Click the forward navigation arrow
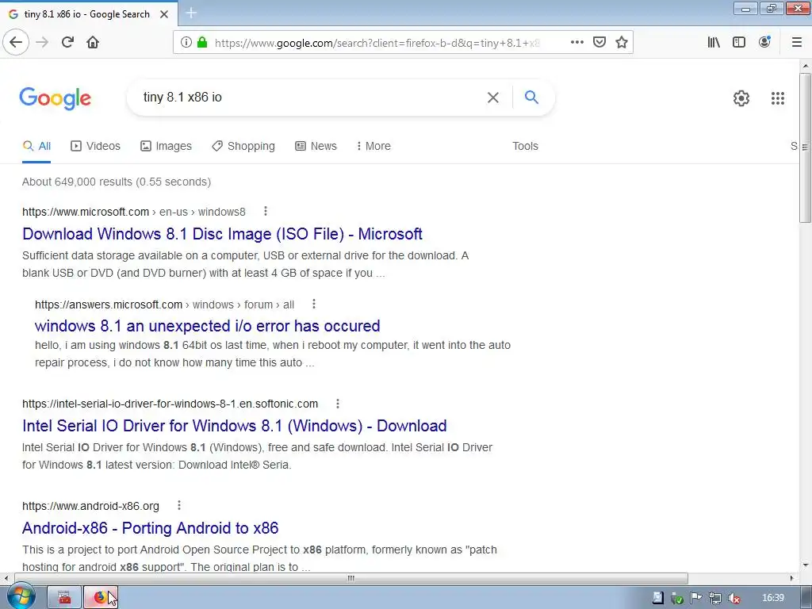 click(42, 42)
